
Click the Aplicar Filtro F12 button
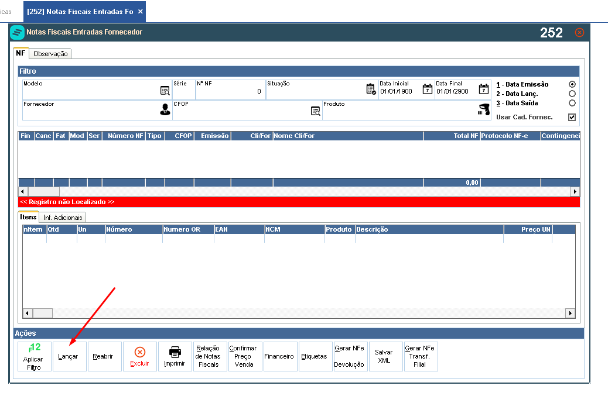(35, 356)
